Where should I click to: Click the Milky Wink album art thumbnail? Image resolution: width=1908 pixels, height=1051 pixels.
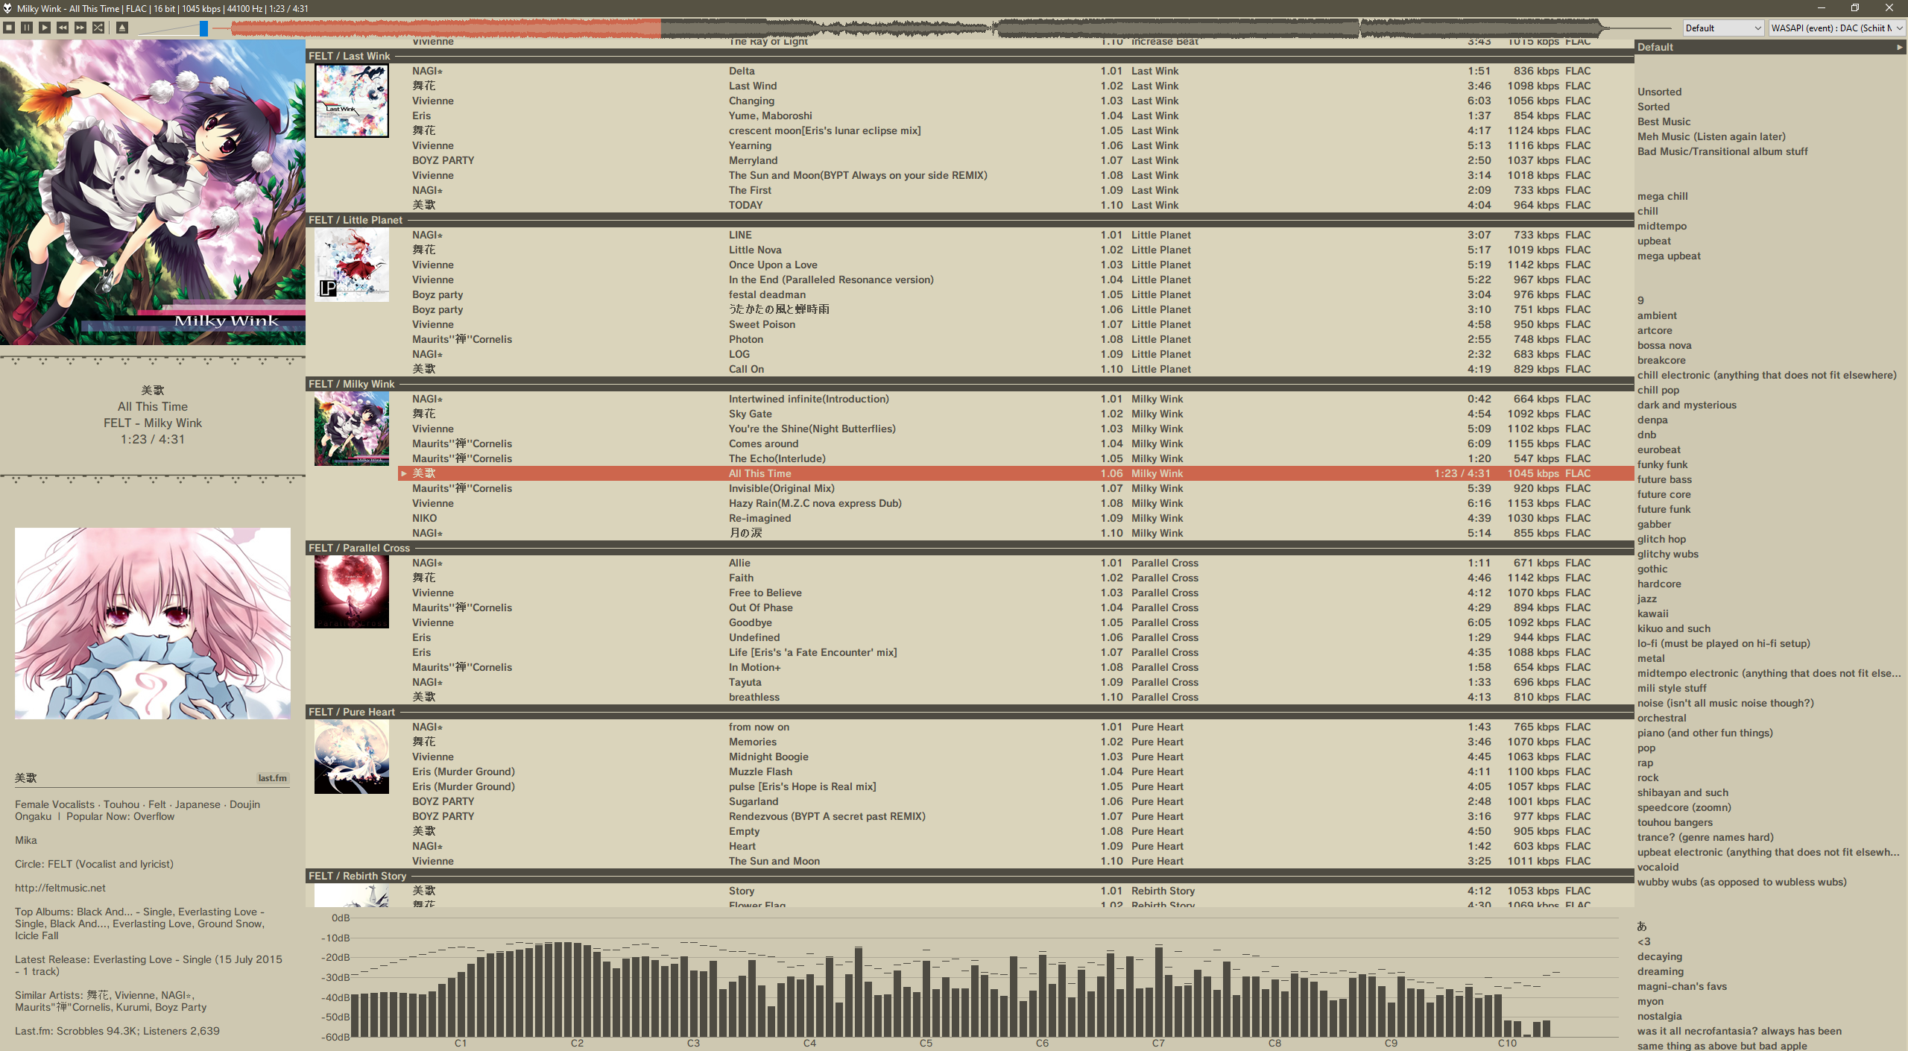(351, 429)
